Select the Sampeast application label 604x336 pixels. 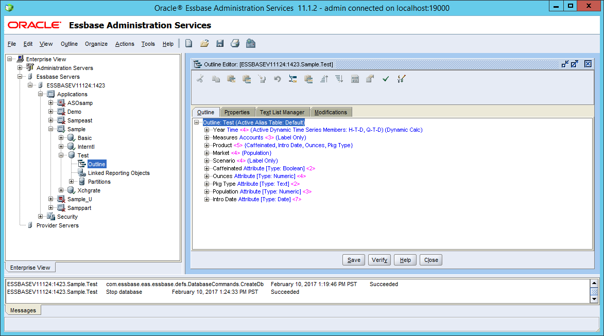80,120
